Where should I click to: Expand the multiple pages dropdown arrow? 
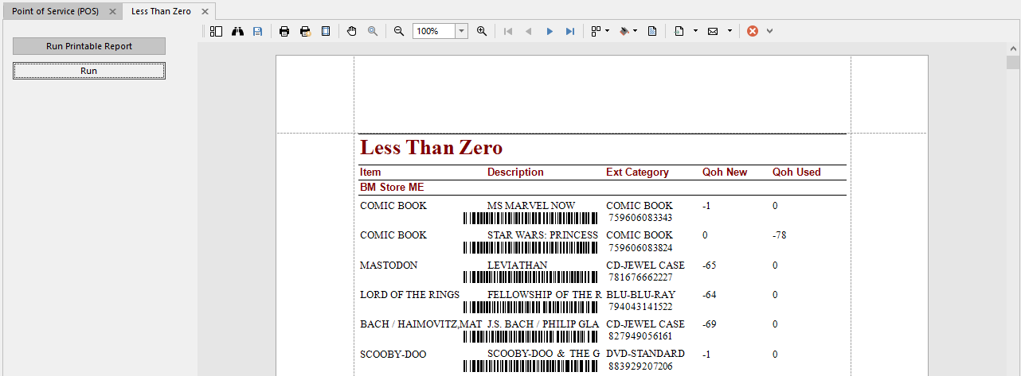point(608,31)
